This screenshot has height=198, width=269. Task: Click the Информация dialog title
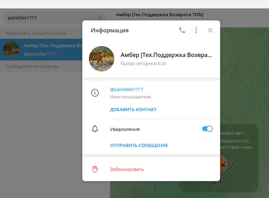[x=110, y=30]
